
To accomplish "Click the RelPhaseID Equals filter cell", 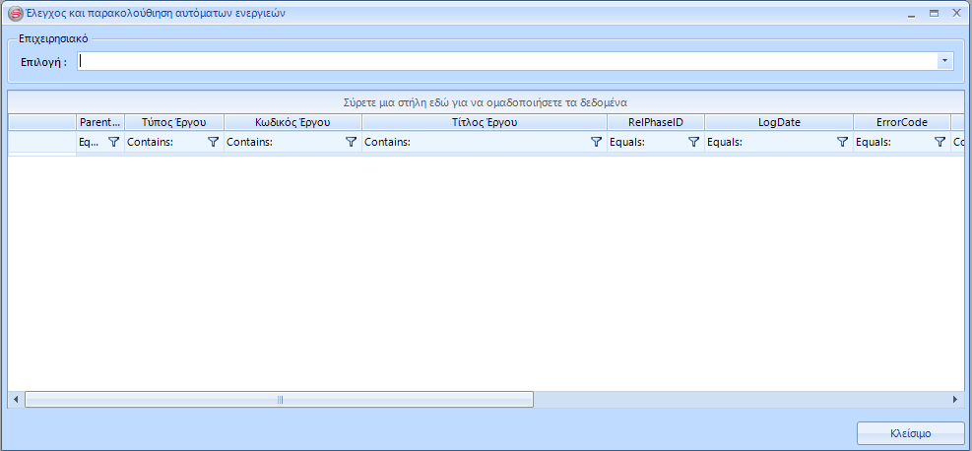I will 645,142.
